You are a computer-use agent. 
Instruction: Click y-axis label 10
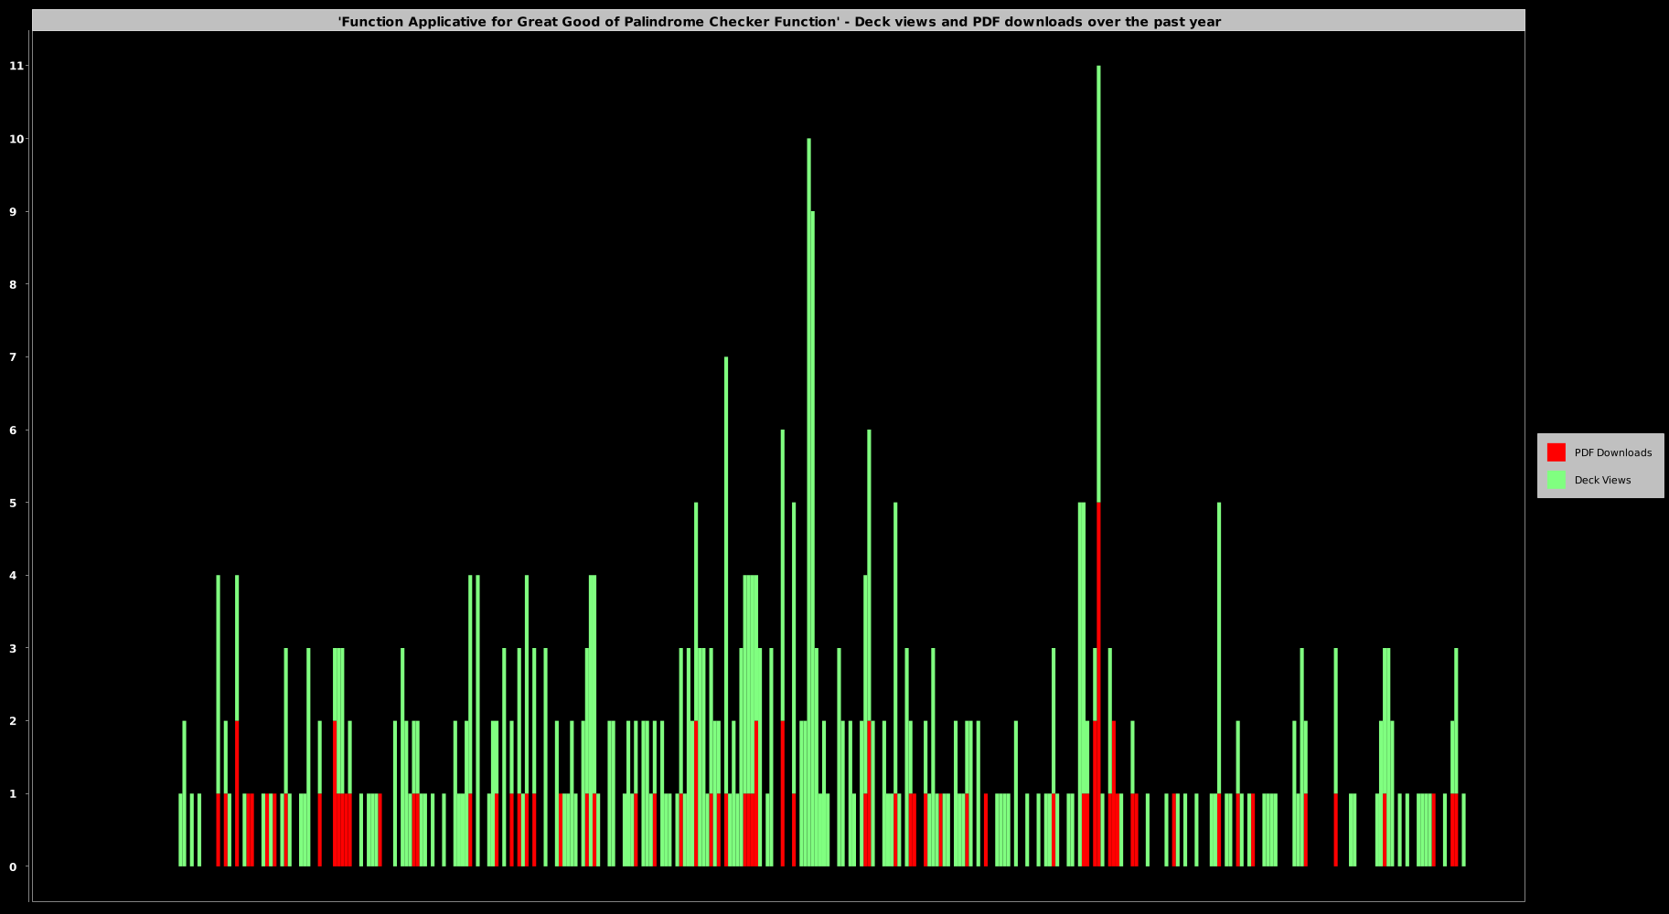(16, 139)
